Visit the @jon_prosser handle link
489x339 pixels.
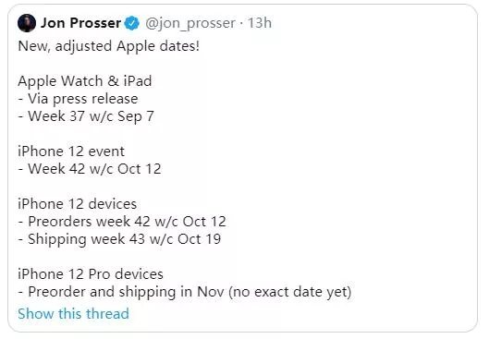click(190, 23)
